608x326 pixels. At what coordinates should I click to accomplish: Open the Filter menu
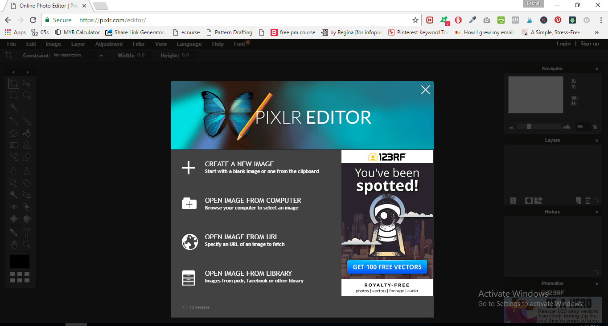[139, 44]
